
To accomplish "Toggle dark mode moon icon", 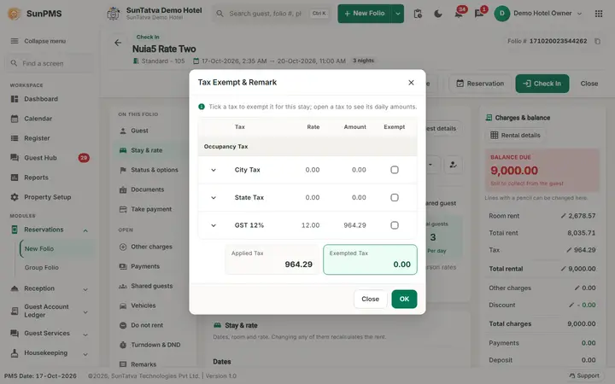I will (x=438, y=14).
